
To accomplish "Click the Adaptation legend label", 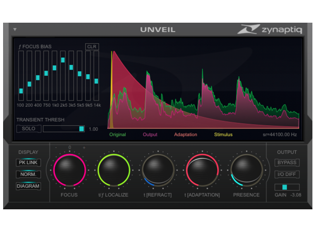I will click(x=185, y=135).
